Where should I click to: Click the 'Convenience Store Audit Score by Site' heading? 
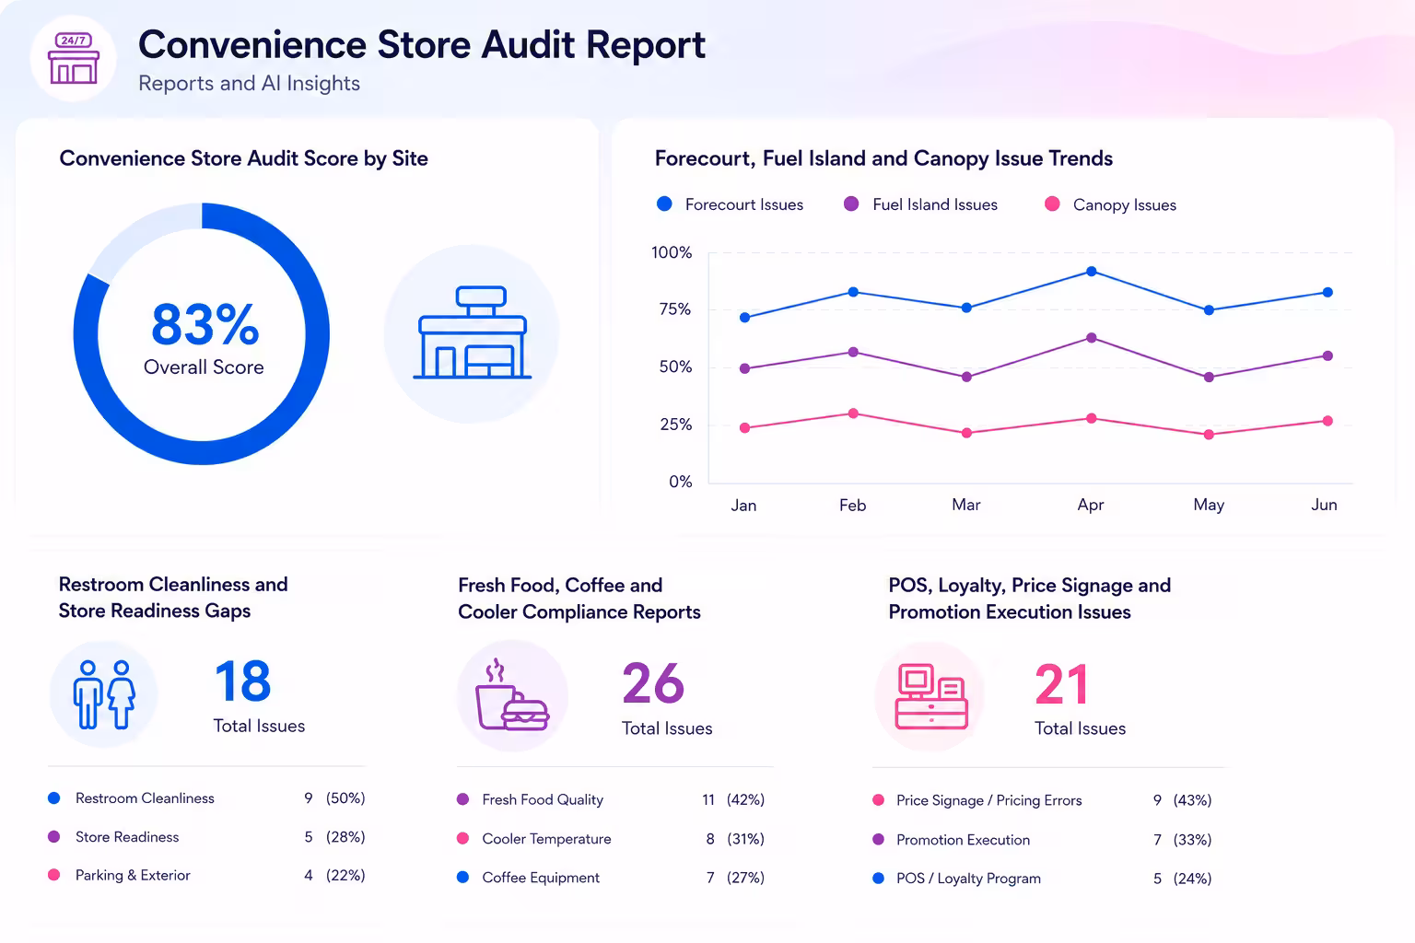coord(243,158)
